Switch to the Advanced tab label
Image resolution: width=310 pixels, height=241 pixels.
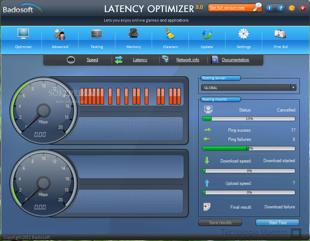click(60, 47)
